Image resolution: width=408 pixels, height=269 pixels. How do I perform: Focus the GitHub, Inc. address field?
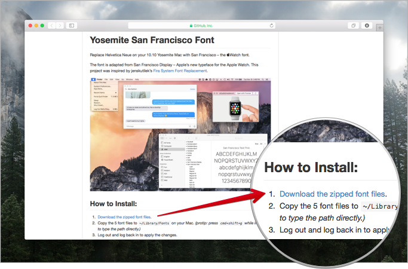[x=202, y=26]
